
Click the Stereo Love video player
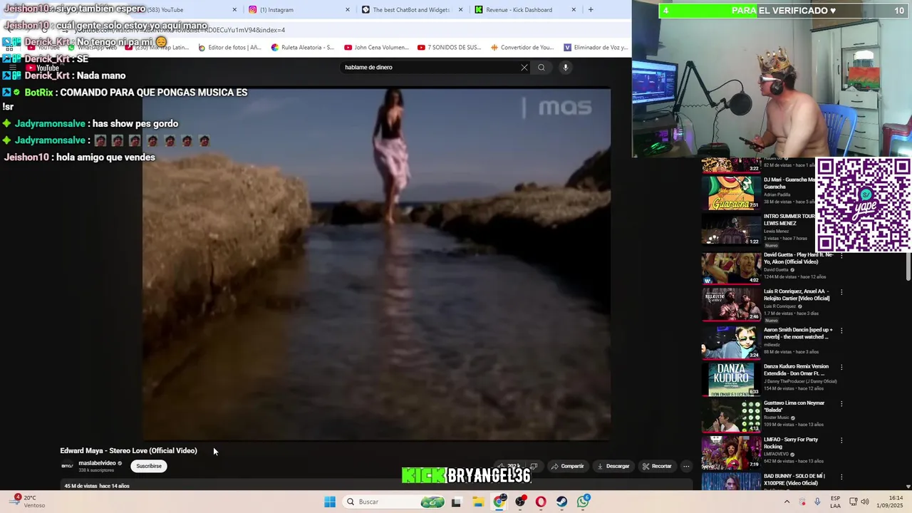376,264
